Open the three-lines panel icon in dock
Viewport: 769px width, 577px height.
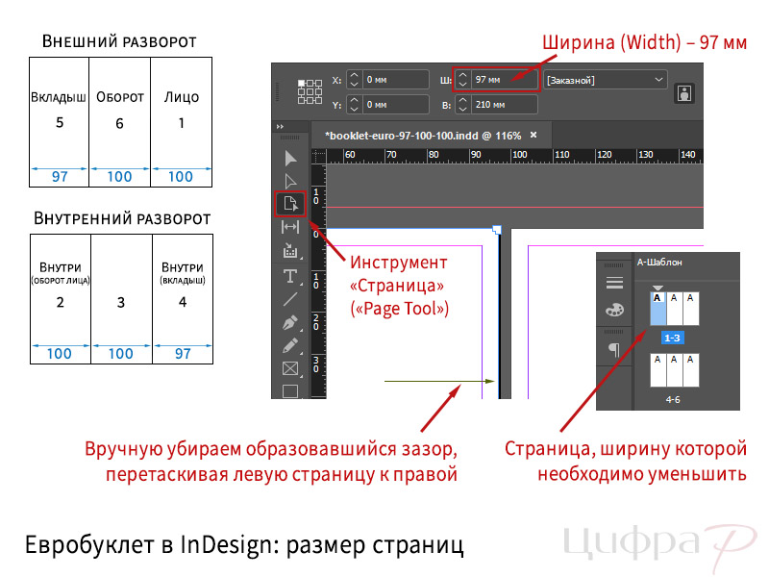click(x=614, y=283)
